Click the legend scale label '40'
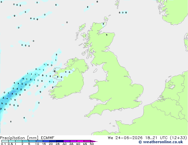The width and height of the screenshot is (188, 145). 78,144
